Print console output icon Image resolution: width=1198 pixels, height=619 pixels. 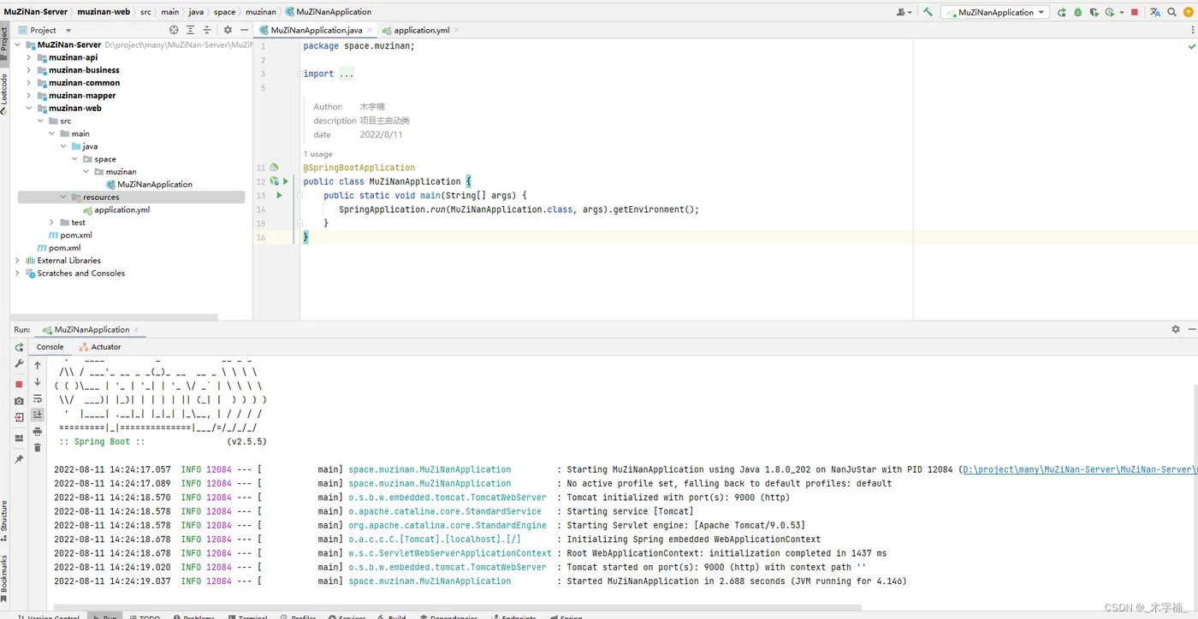click(x=38, y=431)
